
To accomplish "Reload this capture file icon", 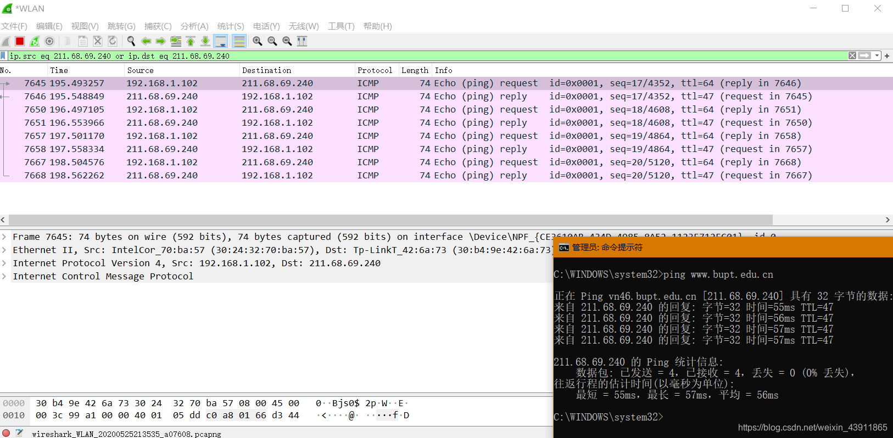I will (x=113, y=41).
